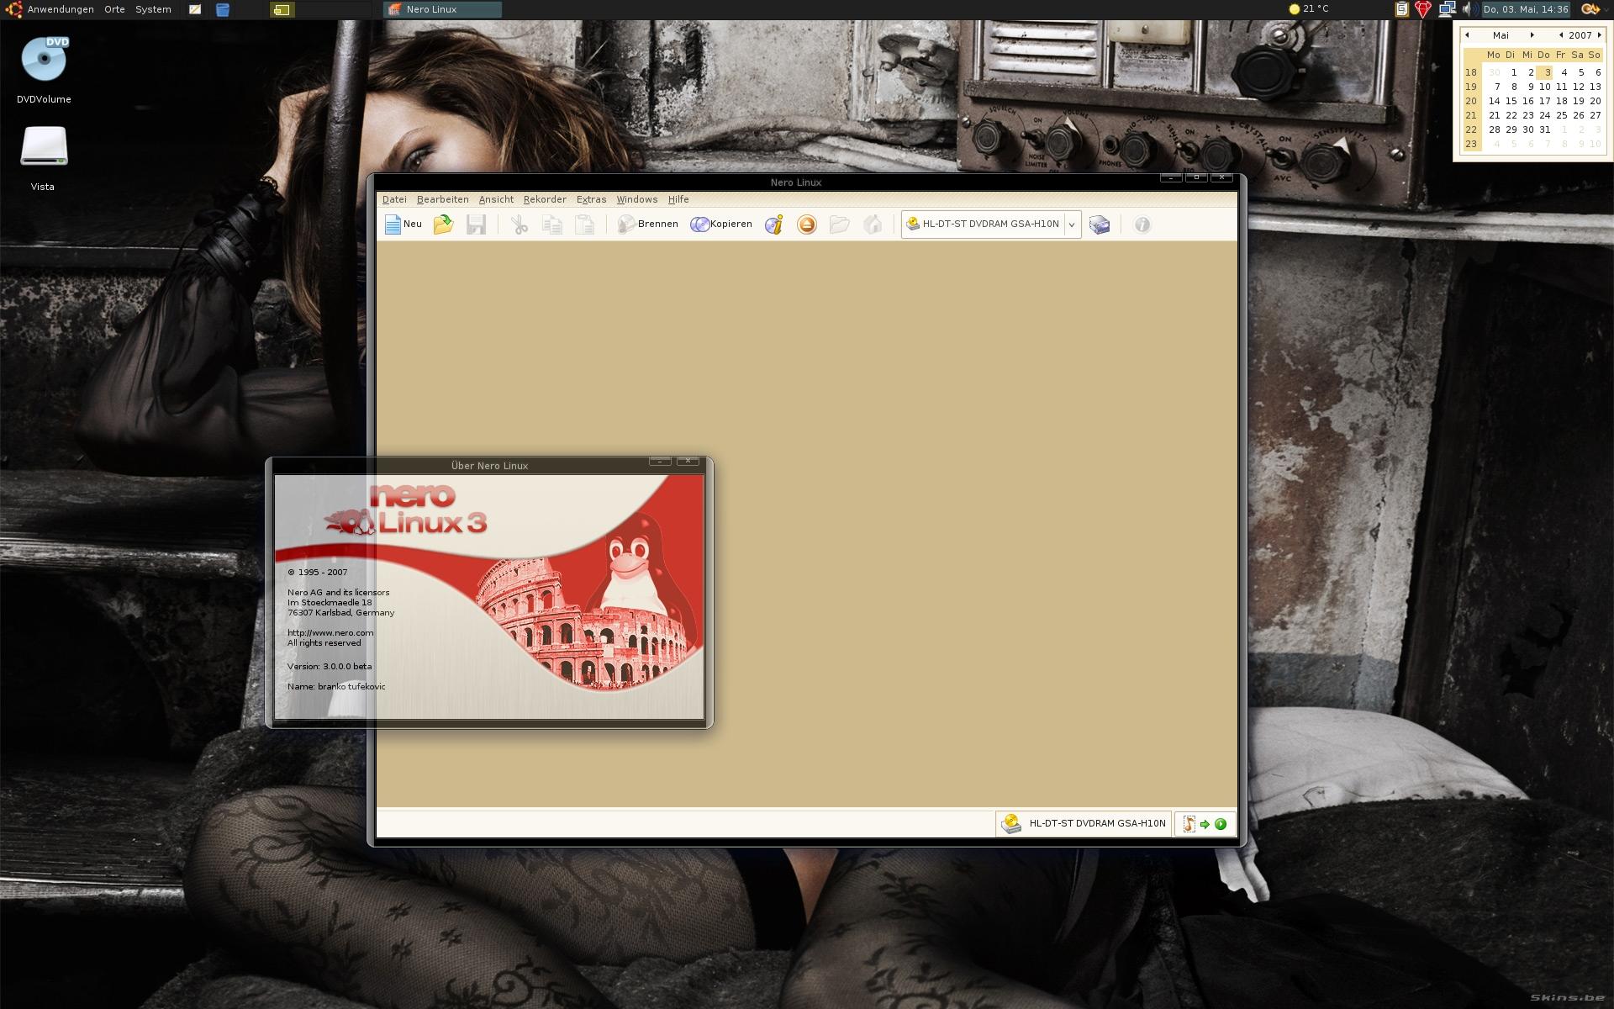Click the copy documents icon
1614x1009 pixels.
[552, 225]
